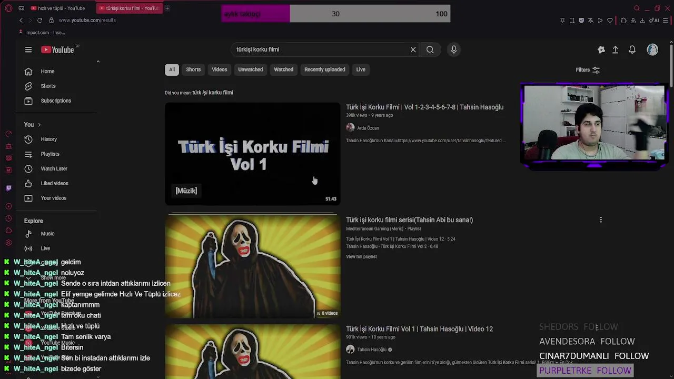Open the Opera AI assistant button
The width and height of the screenshot is (674, 379).
point(655,21)
